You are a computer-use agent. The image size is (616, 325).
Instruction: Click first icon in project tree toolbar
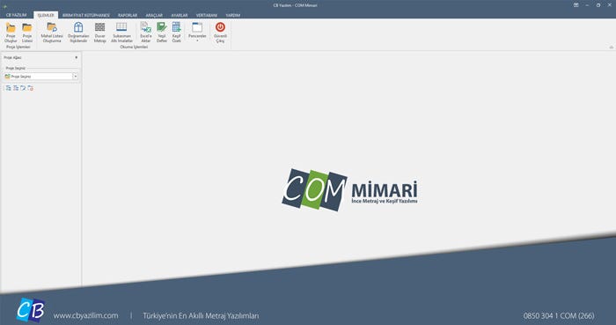click(x=8, y=88)
